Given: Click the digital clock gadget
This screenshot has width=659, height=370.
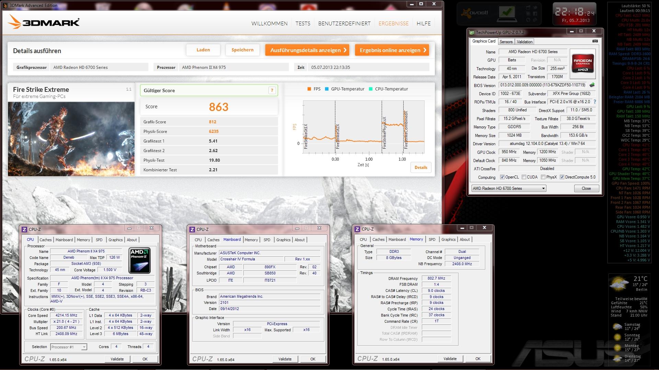Looking at the screenshot, I should pyautogui.click(x=575, y=14).
